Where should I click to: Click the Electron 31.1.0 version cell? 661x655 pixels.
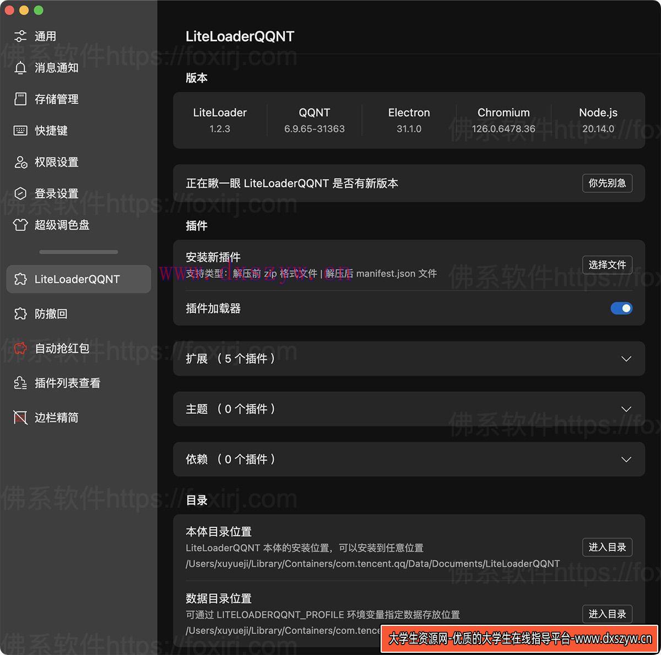pyautogui.click(x=409, y=120)
